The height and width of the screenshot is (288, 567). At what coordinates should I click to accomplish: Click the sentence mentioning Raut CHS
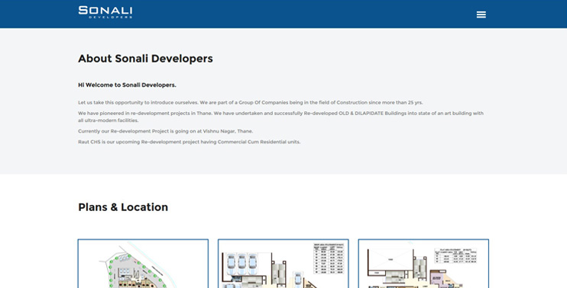tap(189, 142)
